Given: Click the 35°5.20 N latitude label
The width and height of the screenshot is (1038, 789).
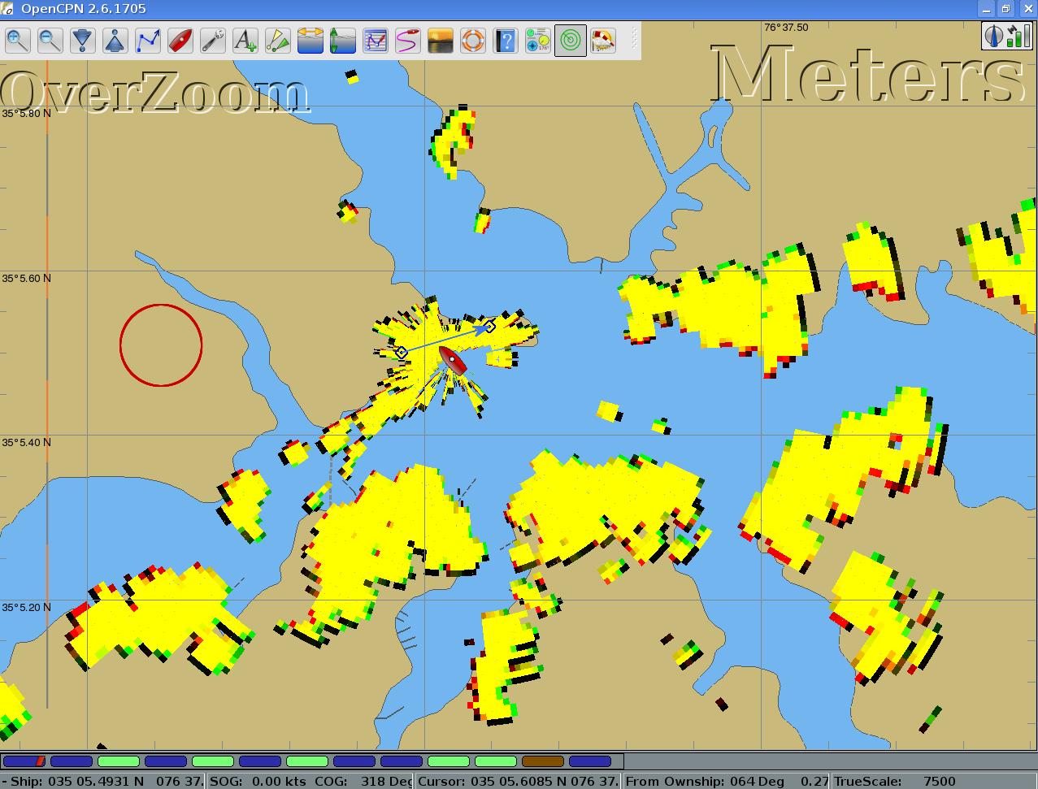Looking at the screenshot, I should [26, 607].
